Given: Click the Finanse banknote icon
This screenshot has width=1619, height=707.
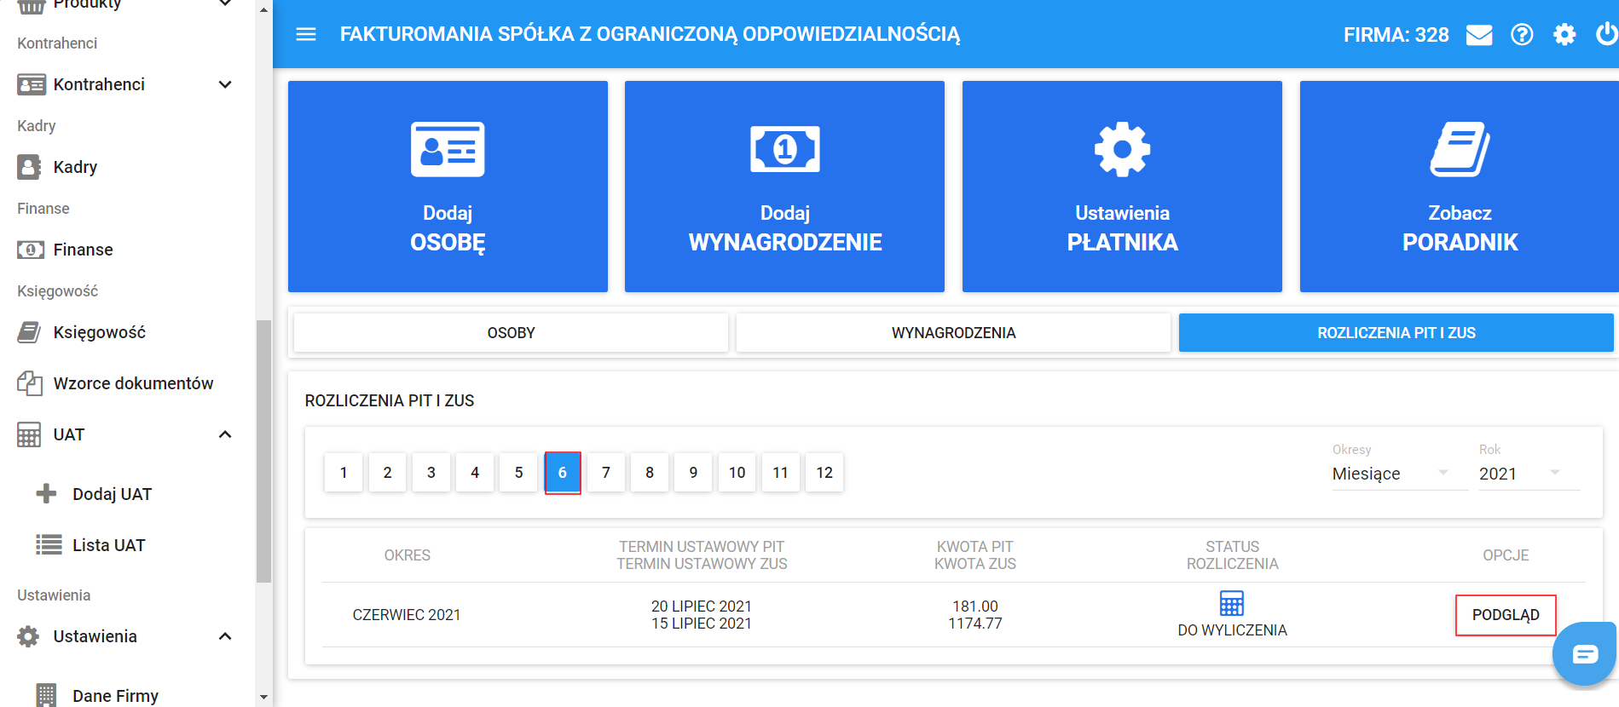Looking at the screenshot, I should (31, 250).
